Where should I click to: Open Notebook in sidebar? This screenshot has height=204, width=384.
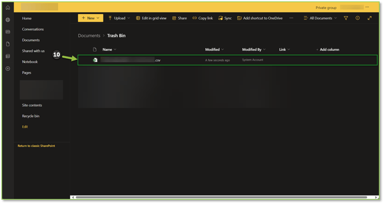pos(30,61)
